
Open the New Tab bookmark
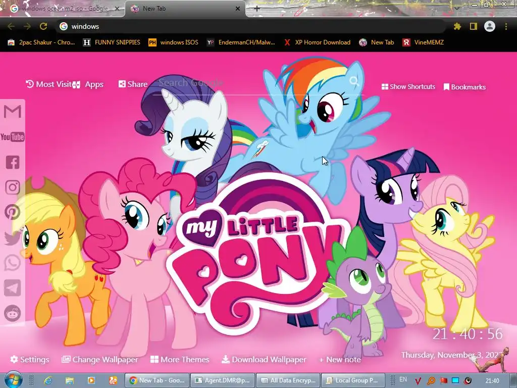[x=377, y=42]
